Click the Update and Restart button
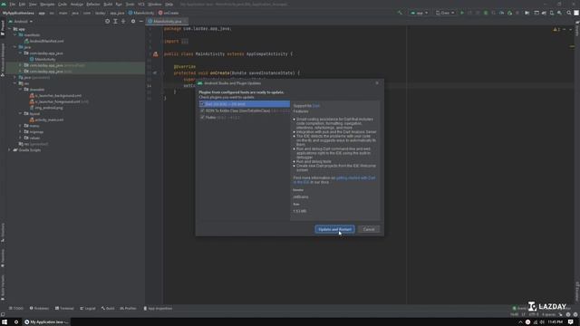This screenshot has height=326, width=580. (334, 229)
